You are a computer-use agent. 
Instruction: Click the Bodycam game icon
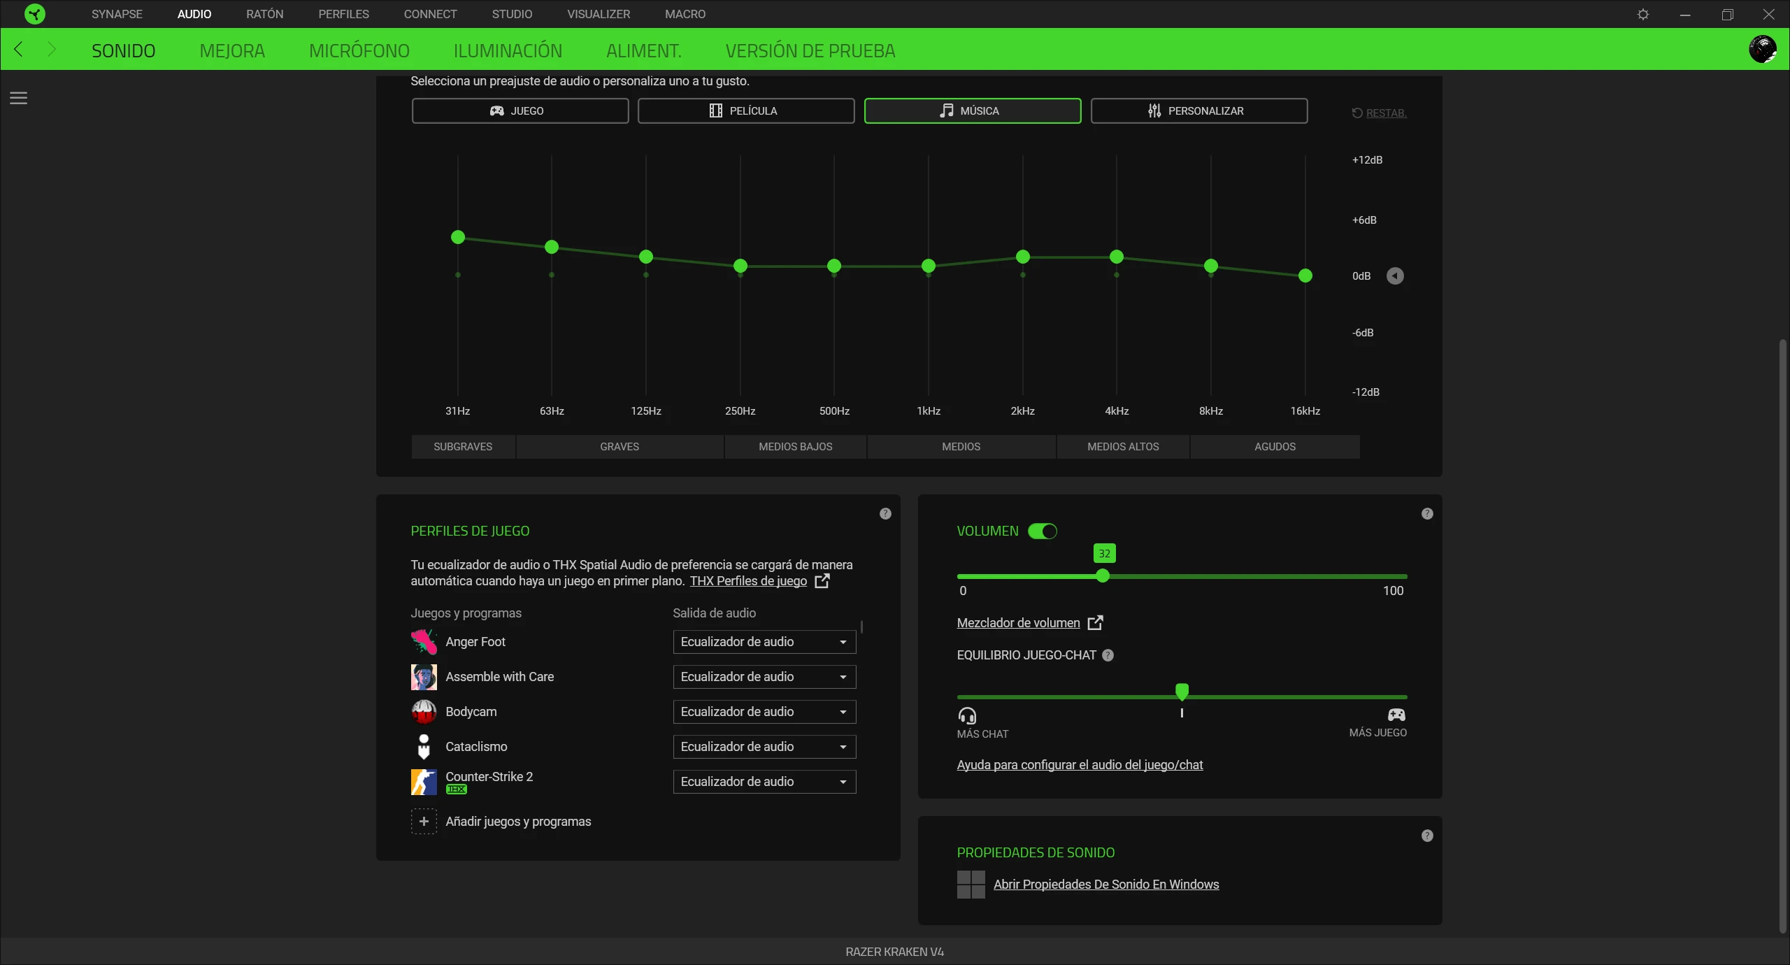424,711
